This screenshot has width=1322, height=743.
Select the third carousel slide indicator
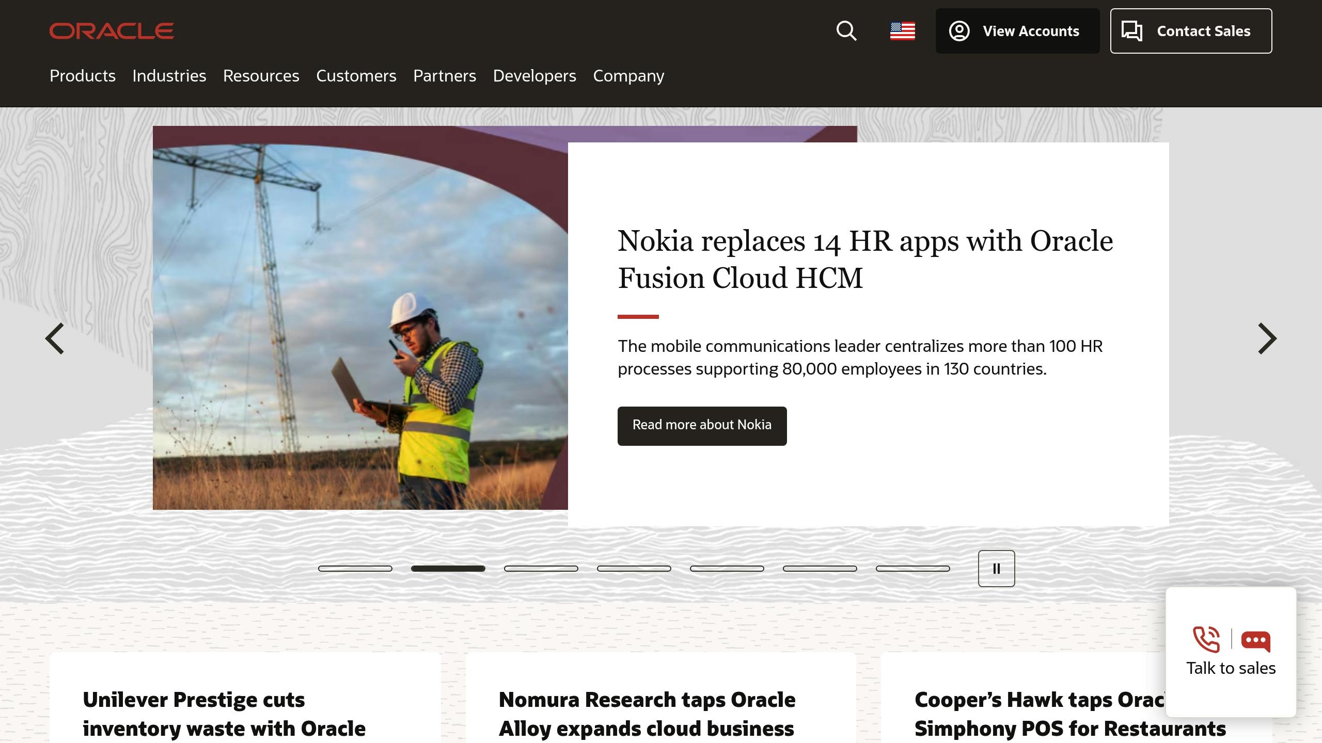point(541,569)
